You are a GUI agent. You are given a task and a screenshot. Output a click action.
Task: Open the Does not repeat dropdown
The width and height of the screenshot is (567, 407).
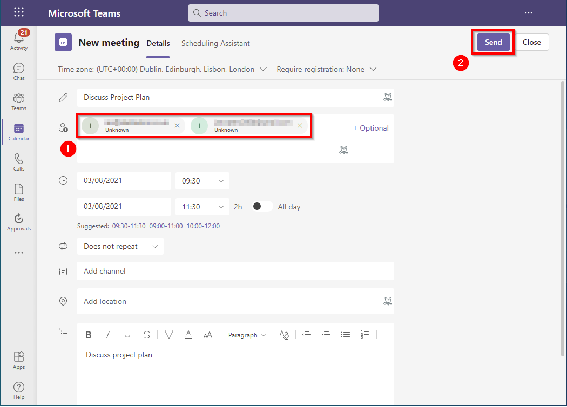[x=120, y=246]
